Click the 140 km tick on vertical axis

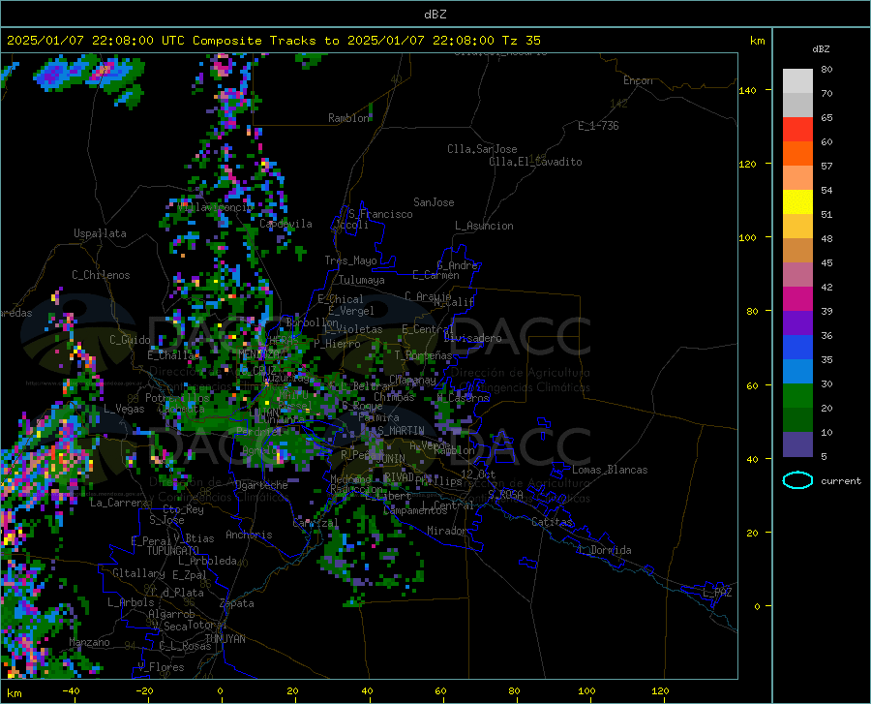coord(747,90)
